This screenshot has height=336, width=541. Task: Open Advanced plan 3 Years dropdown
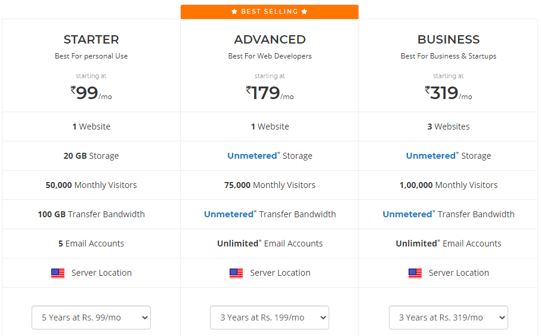coord(270,317)
